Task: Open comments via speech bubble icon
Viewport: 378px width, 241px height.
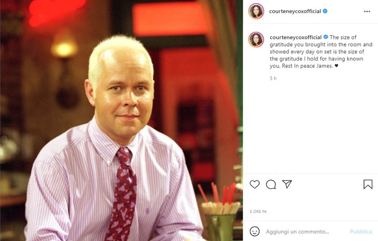Action: click(271, 184)
